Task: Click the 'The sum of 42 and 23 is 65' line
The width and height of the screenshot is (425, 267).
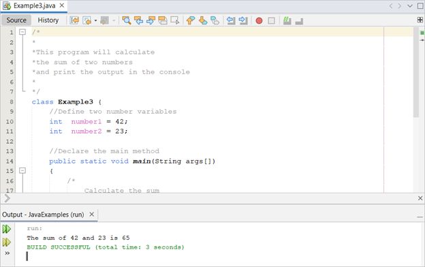Action: pyautogui.click(x=78, y=238)
